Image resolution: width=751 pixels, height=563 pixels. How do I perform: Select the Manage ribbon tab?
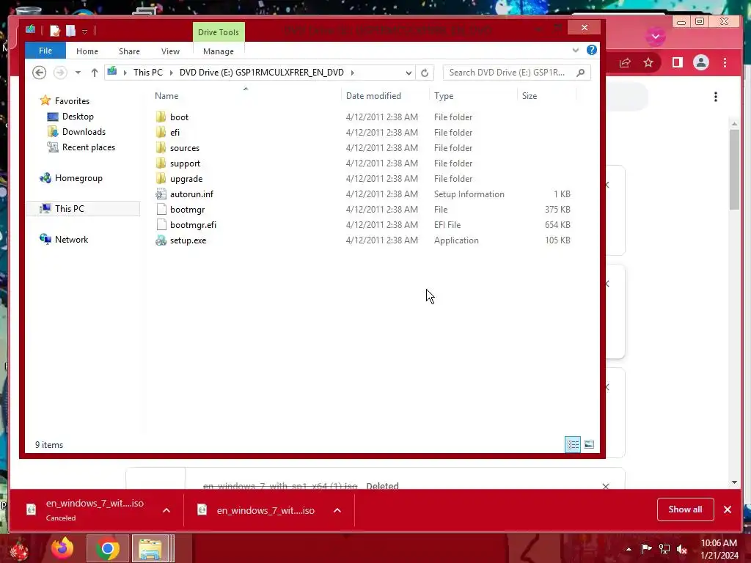pos(219,51)
